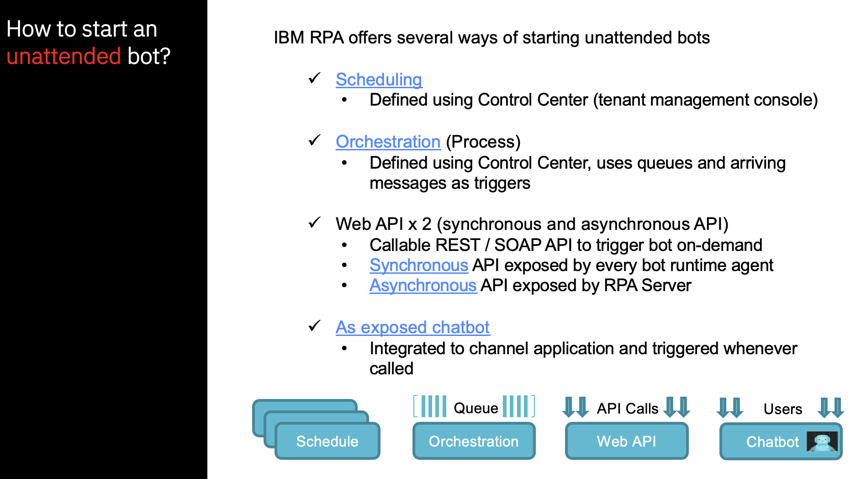Click the text 'Callable REST / SOAP API to trigger bot on-demand'
Screen dimensions: 856x479
pyautogui.click(x=566, y=245)
